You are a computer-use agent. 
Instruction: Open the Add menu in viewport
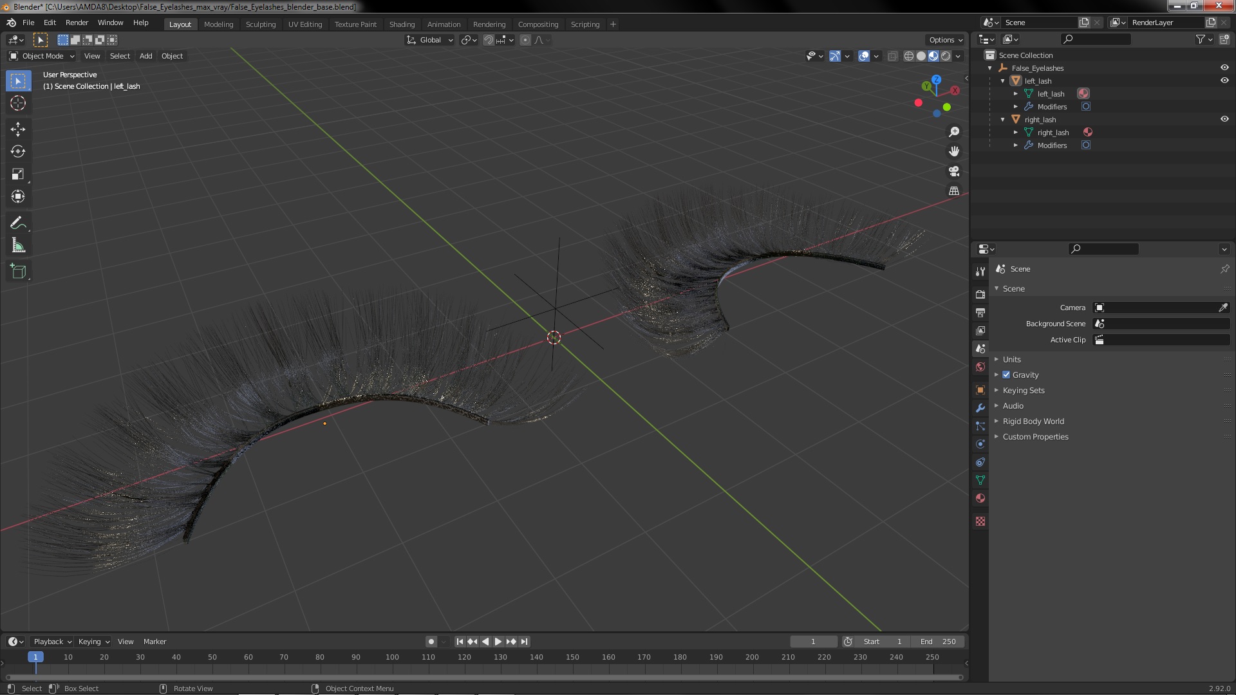(146, 56)
